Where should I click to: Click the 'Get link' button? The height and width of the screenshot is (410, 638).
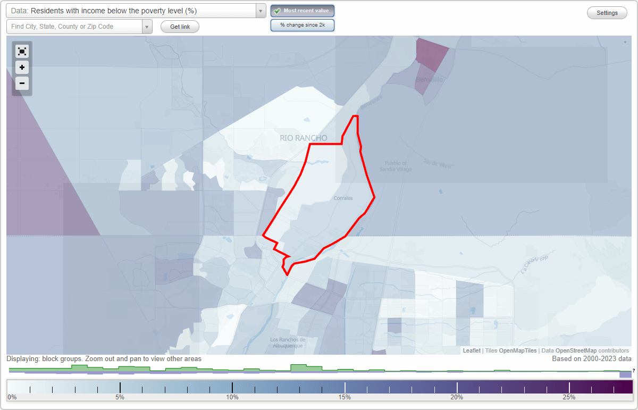pos(180,26)
